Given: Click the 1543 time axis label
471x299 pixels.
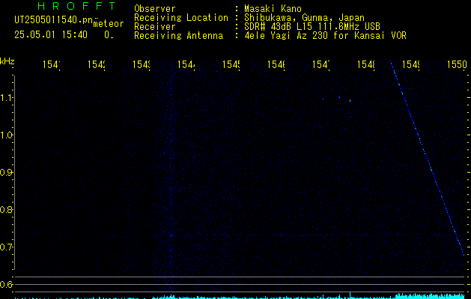Looking at the screenshot, I should tap(142, 65).
